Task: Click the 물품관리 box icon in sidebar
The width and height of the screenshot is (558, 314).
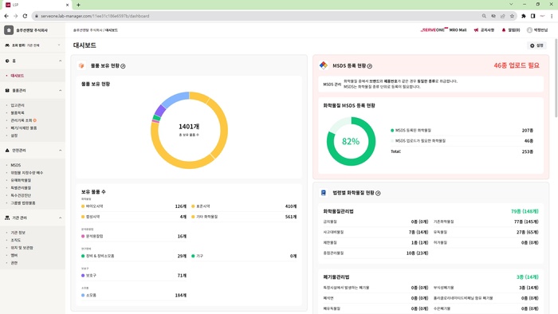Action: [x=7, y=91]
